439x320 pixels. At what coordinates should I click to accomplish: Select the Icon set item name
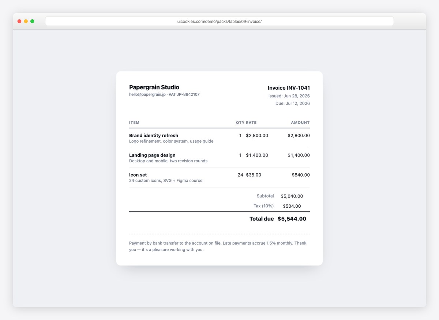[x=138, y=175]
